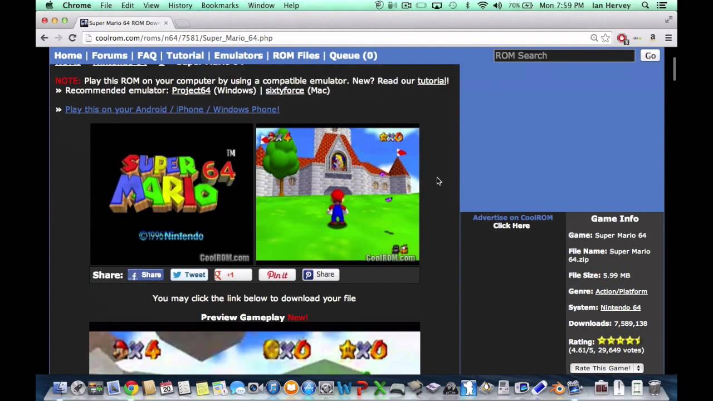Click the zoom magnifier icon in address bar
713x401 pixels.
click(594, 38)
